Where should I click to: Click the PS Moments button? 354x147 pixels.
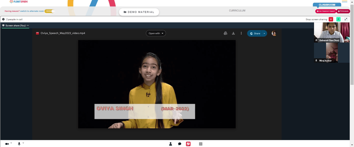pyautogui.click(x=343, y=11)
